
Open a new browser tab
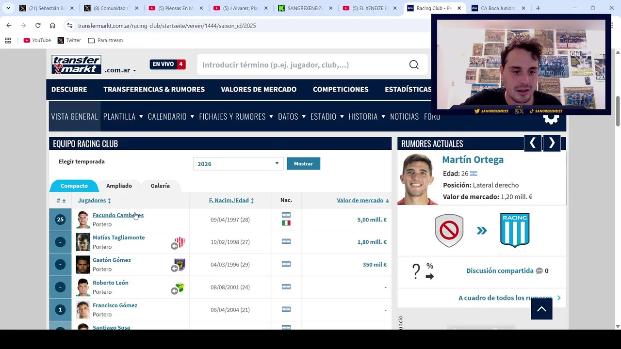point(538,8)
